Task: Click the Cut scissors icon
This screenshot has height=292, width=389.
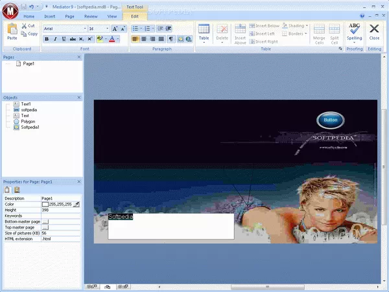Action: click(x=23, y=26)
